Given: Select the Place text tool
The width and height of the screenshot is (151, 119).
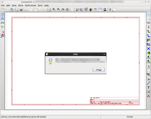Looking at the screenshot, I should (149, 87).
